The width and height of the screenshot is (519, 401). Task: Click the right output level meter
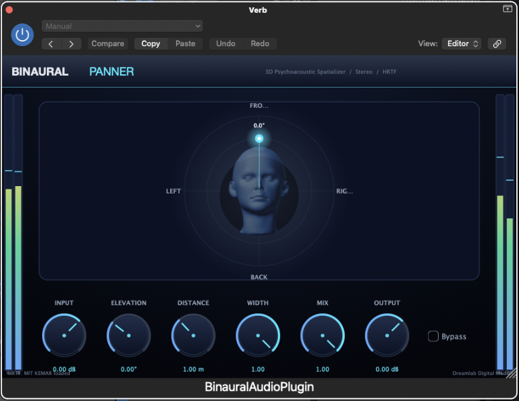[x=505, y=232]
